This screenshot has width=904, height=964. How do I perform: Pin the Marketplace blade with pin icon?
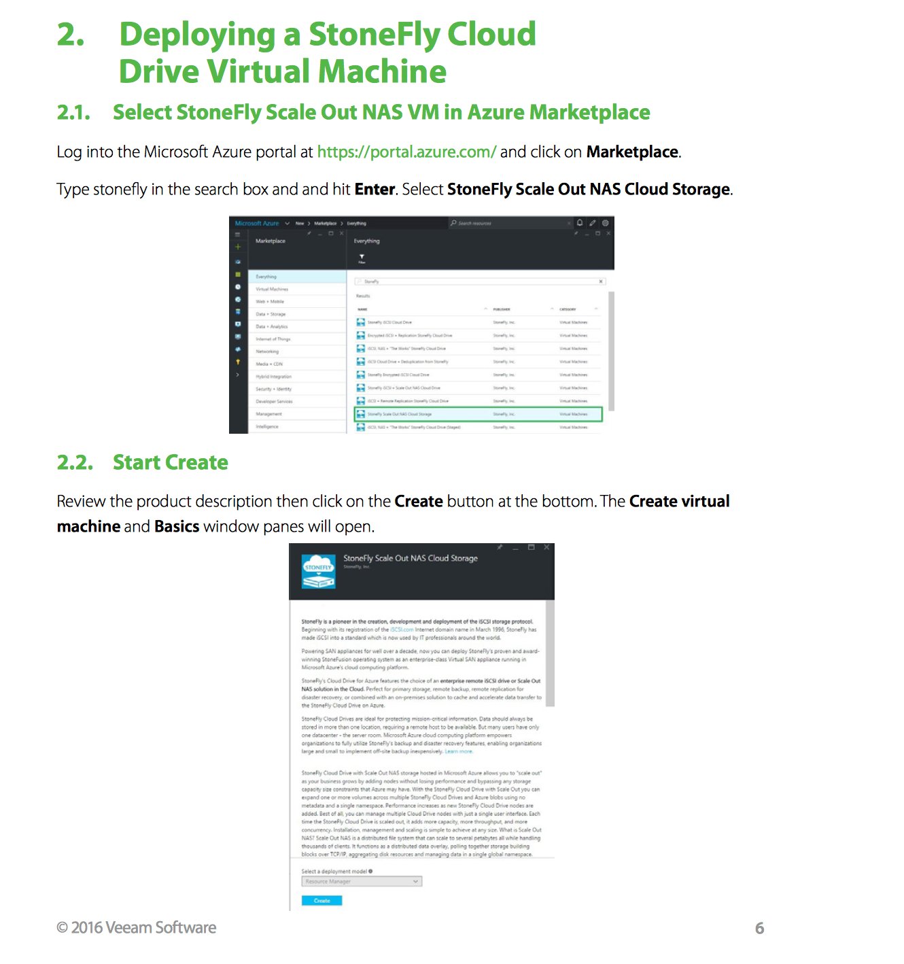coord(309,233)
